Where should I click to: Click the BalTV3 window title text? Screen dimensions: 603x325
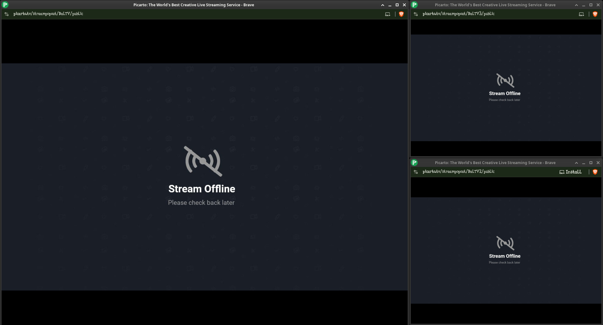[495, 5]
